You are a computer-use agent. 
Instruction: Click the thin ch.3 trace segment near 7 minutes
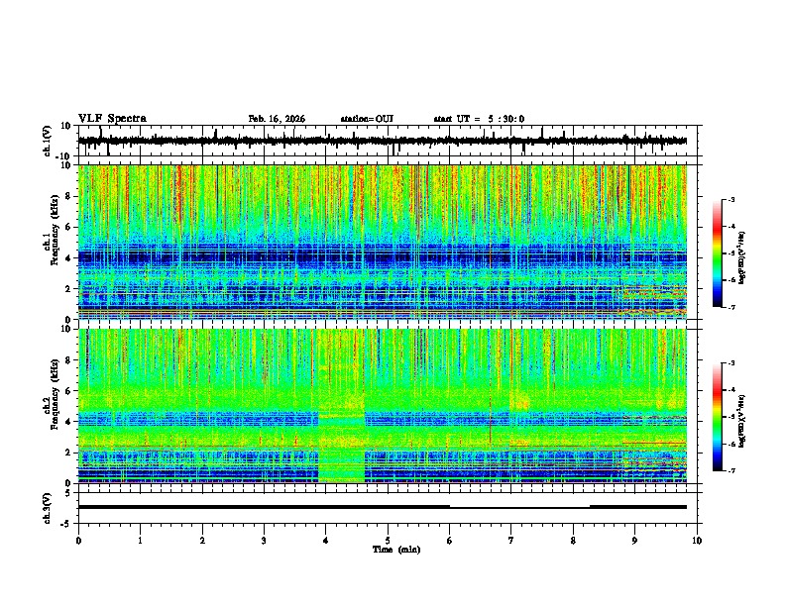(519, 508)
